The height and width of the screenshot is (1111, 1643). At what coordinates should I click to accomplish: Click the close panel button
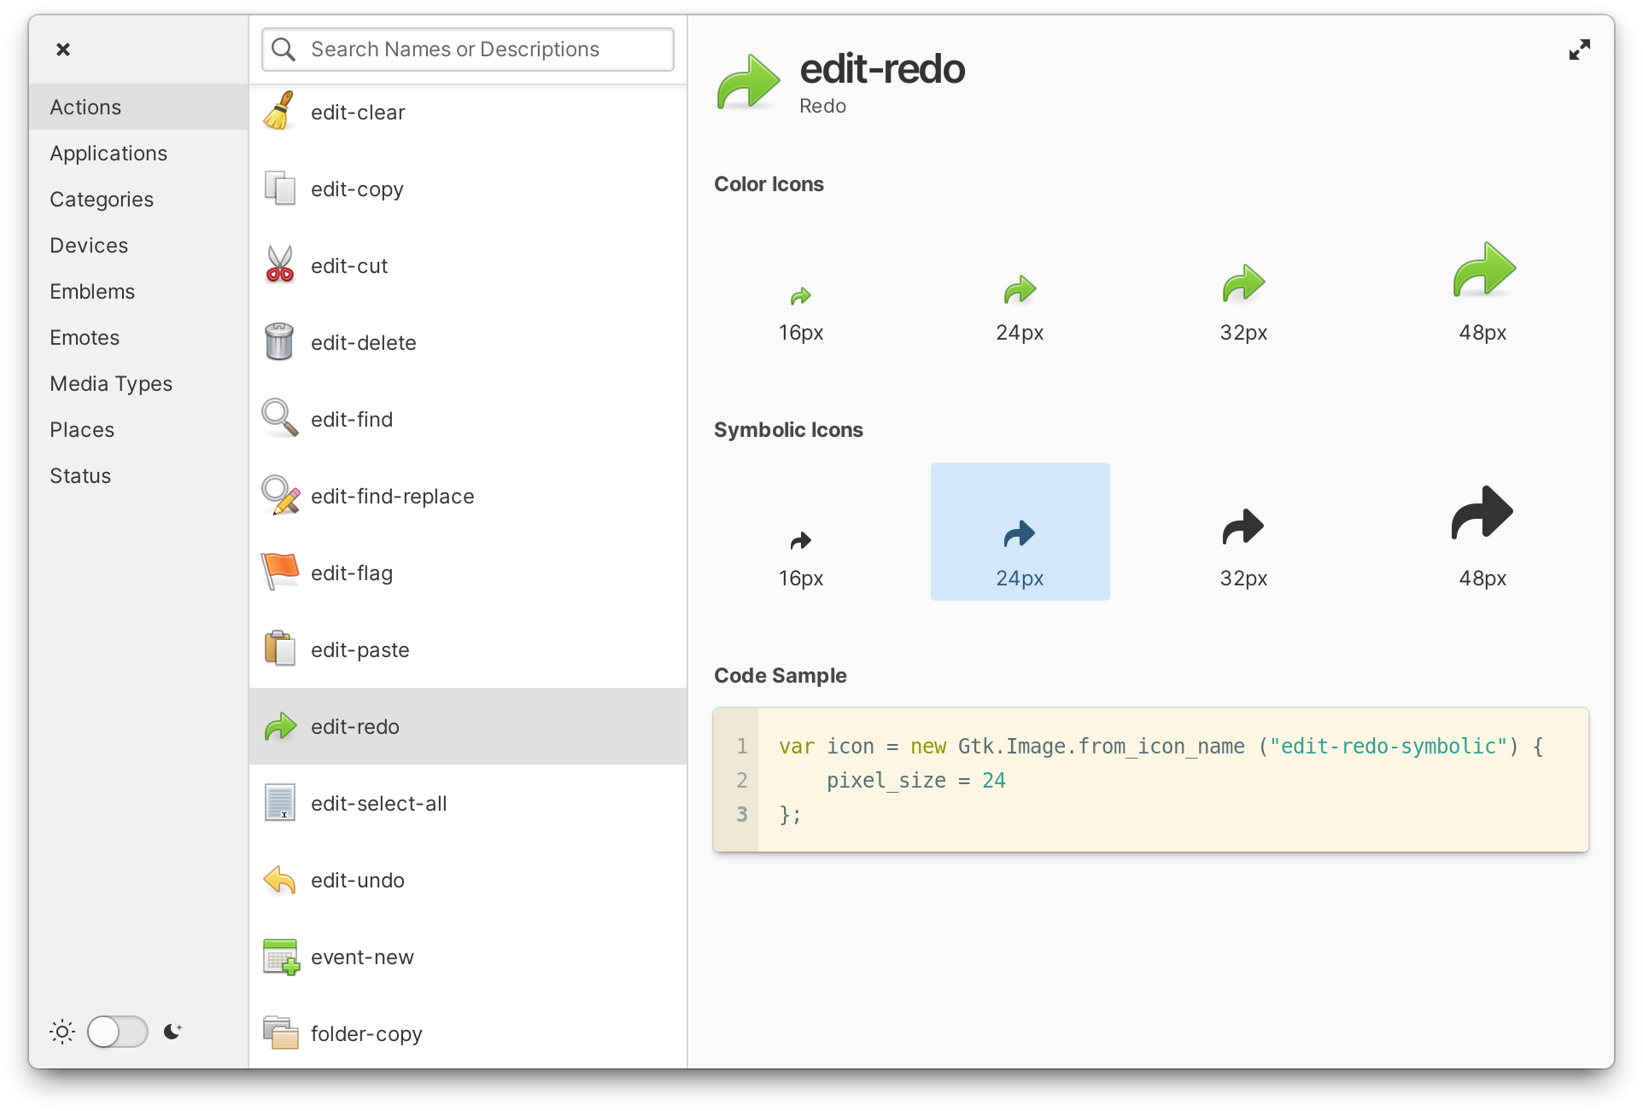[x=63, y=49]
